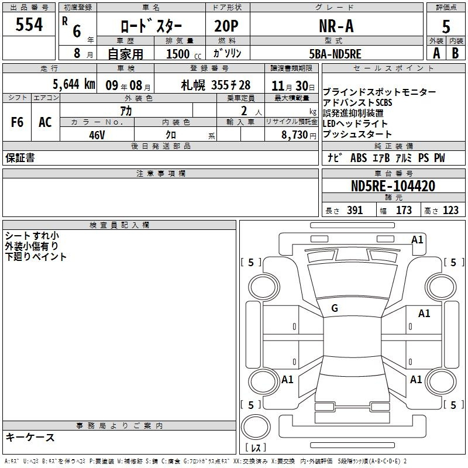Select the A1 mark beside the lower-right wheel
This screenshot has width=468, height=468.
click(416, 380)
